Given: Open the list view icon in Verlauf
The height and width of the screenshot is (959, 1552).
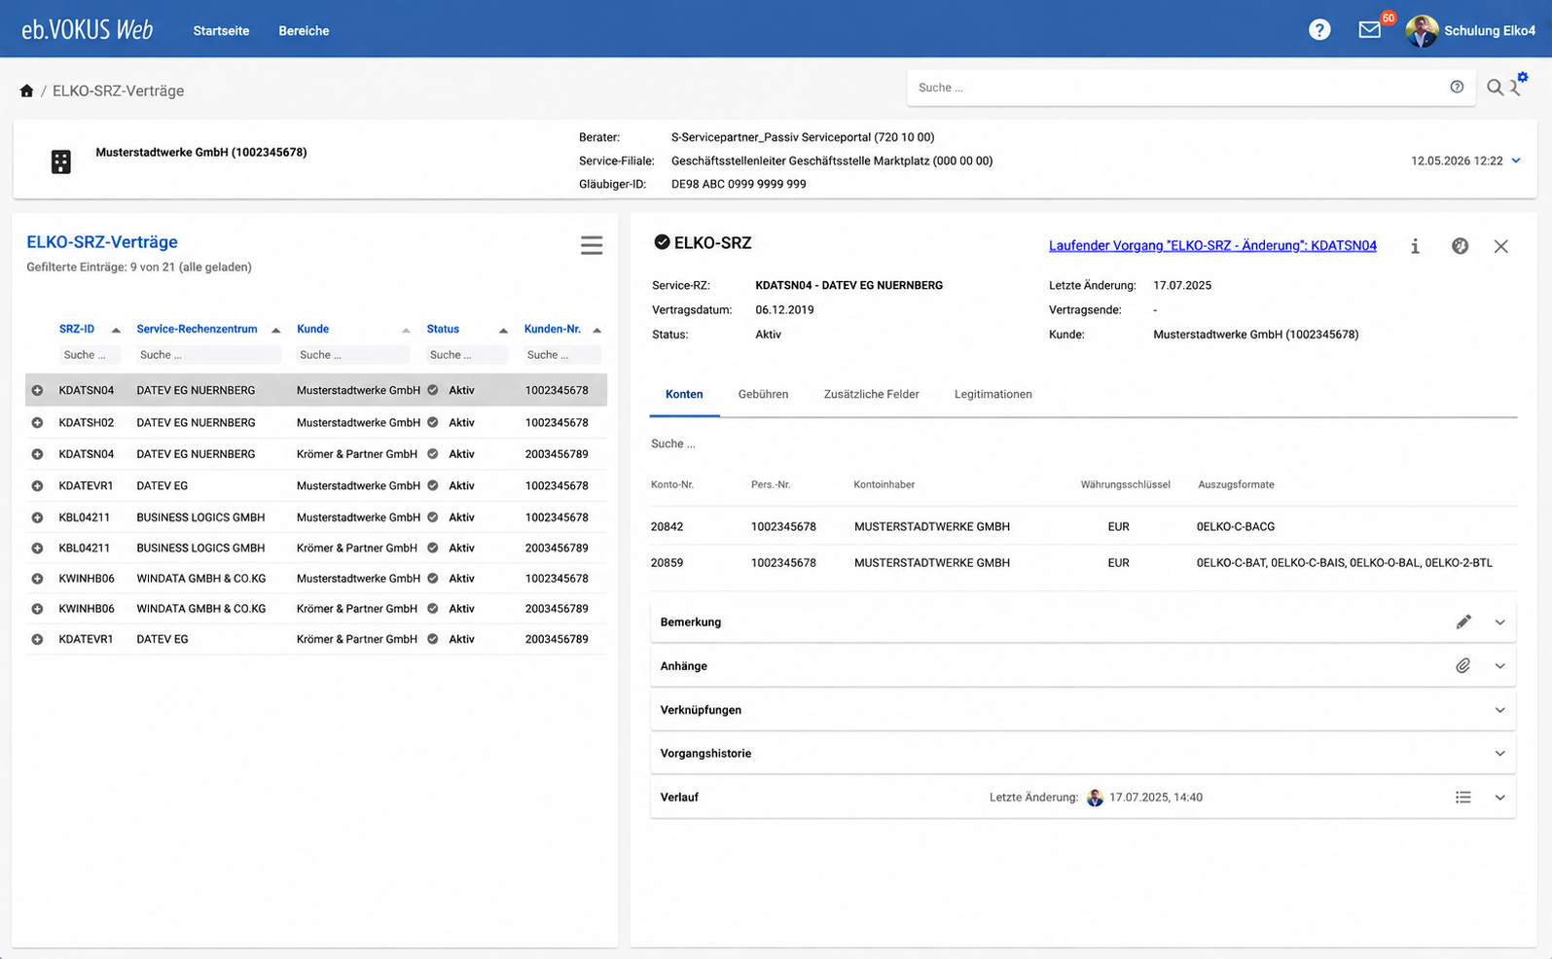Looking at the screenshot, I should (1463, 798).
